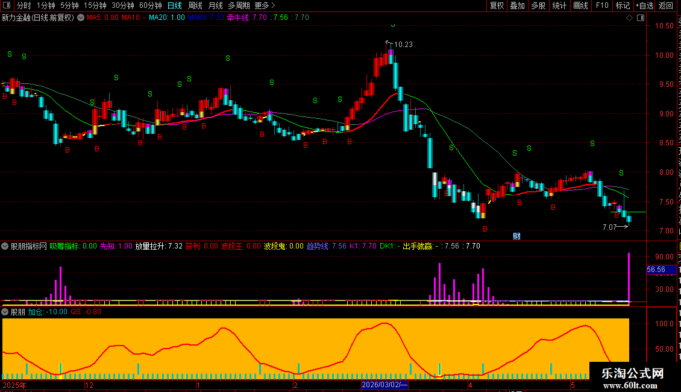Switch to 月线 monthly chart
Image resolution: width=681 pixels, height=392 pixels.
[215, 5]
